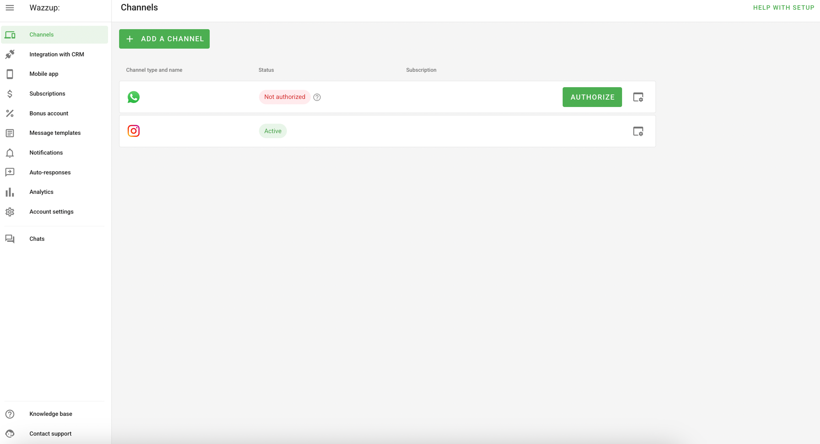Open the HELP WITH SETUP link
This screenshot has height=444, width=820.
coord(784,7)
